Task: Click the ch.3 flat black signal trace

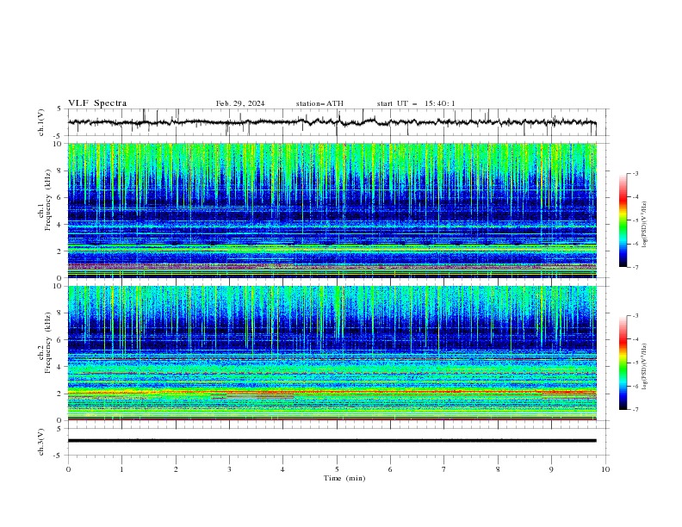Action: 332,441
